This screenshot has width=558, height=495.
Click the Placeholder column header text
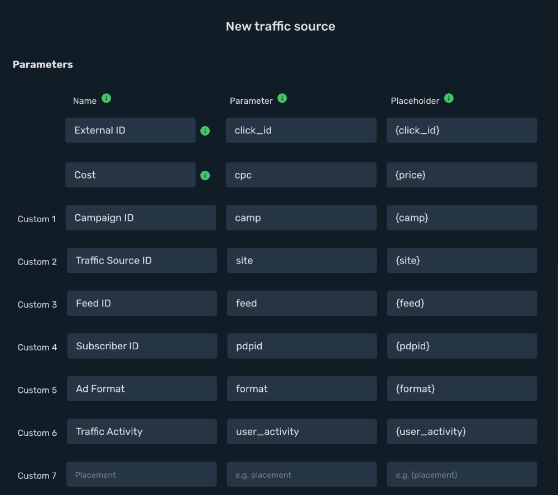point(415,101)
